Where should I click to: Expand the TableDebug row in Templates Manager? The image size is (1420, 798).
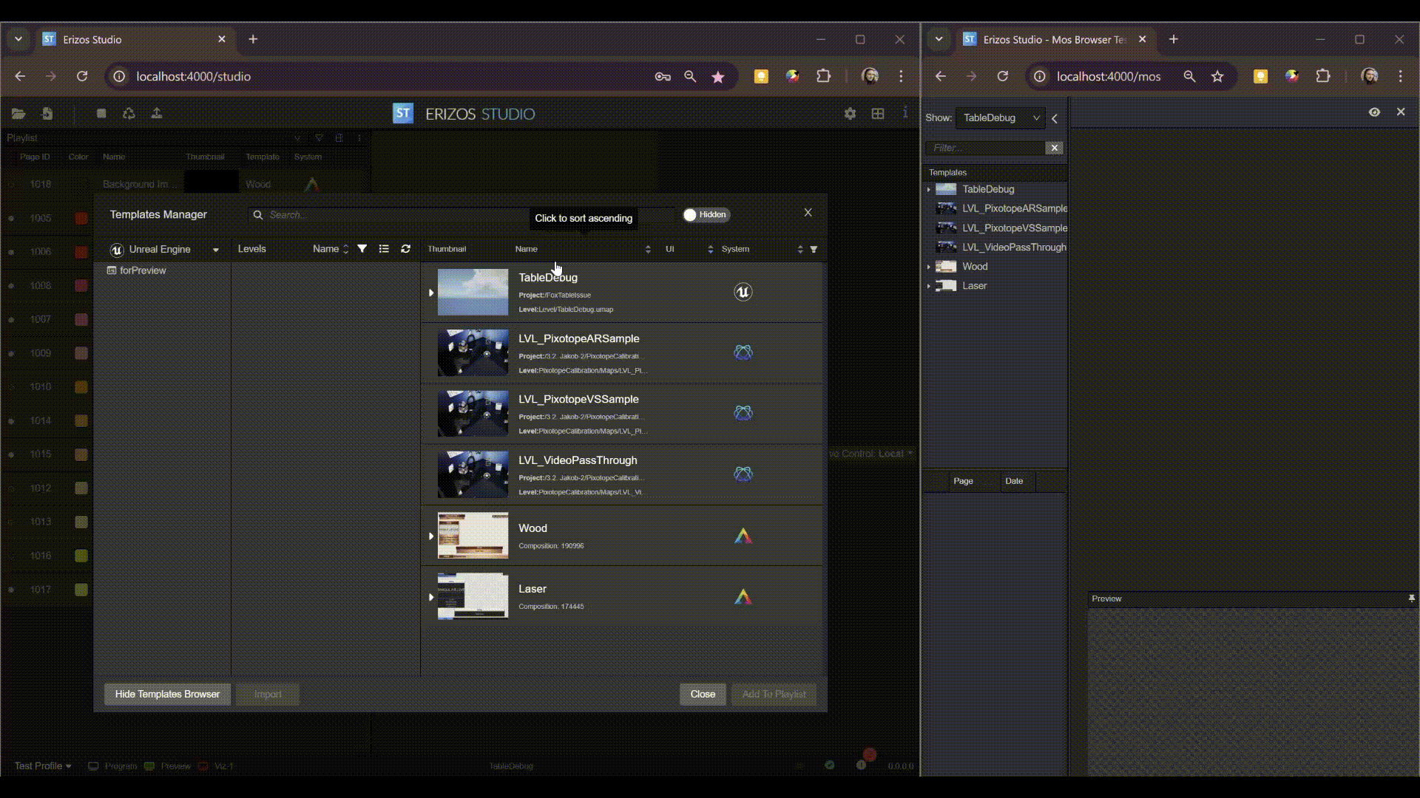coord(431,293)
